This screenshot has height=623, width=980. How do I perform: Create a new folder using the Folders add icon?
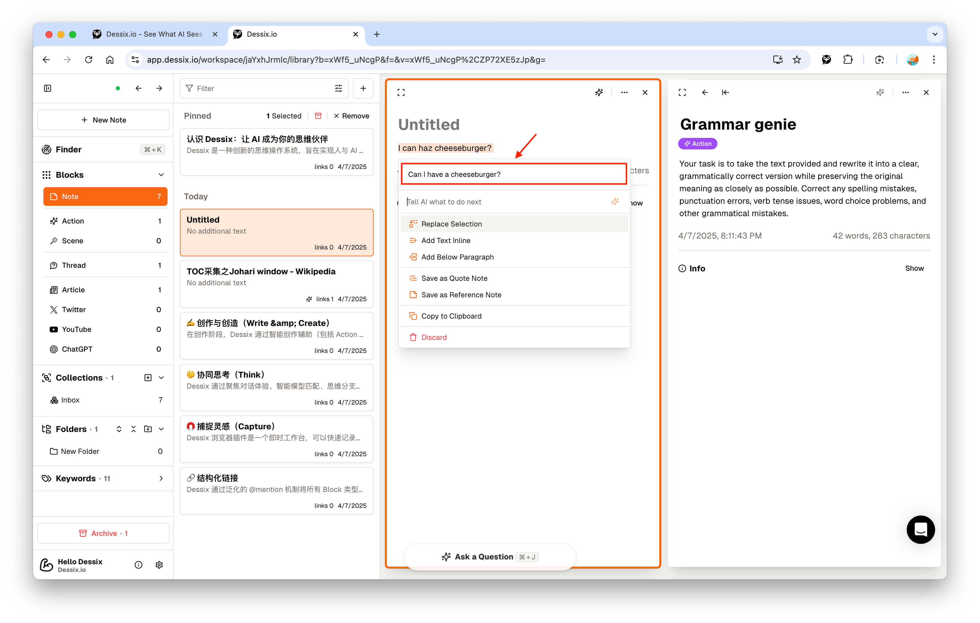(x=148, y=429)
